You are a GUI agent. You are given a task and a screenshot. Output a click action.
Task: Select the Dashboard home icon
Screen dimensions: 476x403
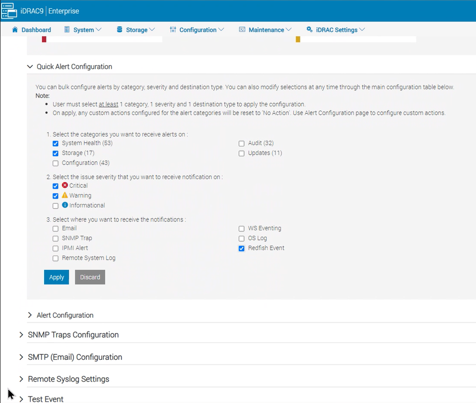14,30
